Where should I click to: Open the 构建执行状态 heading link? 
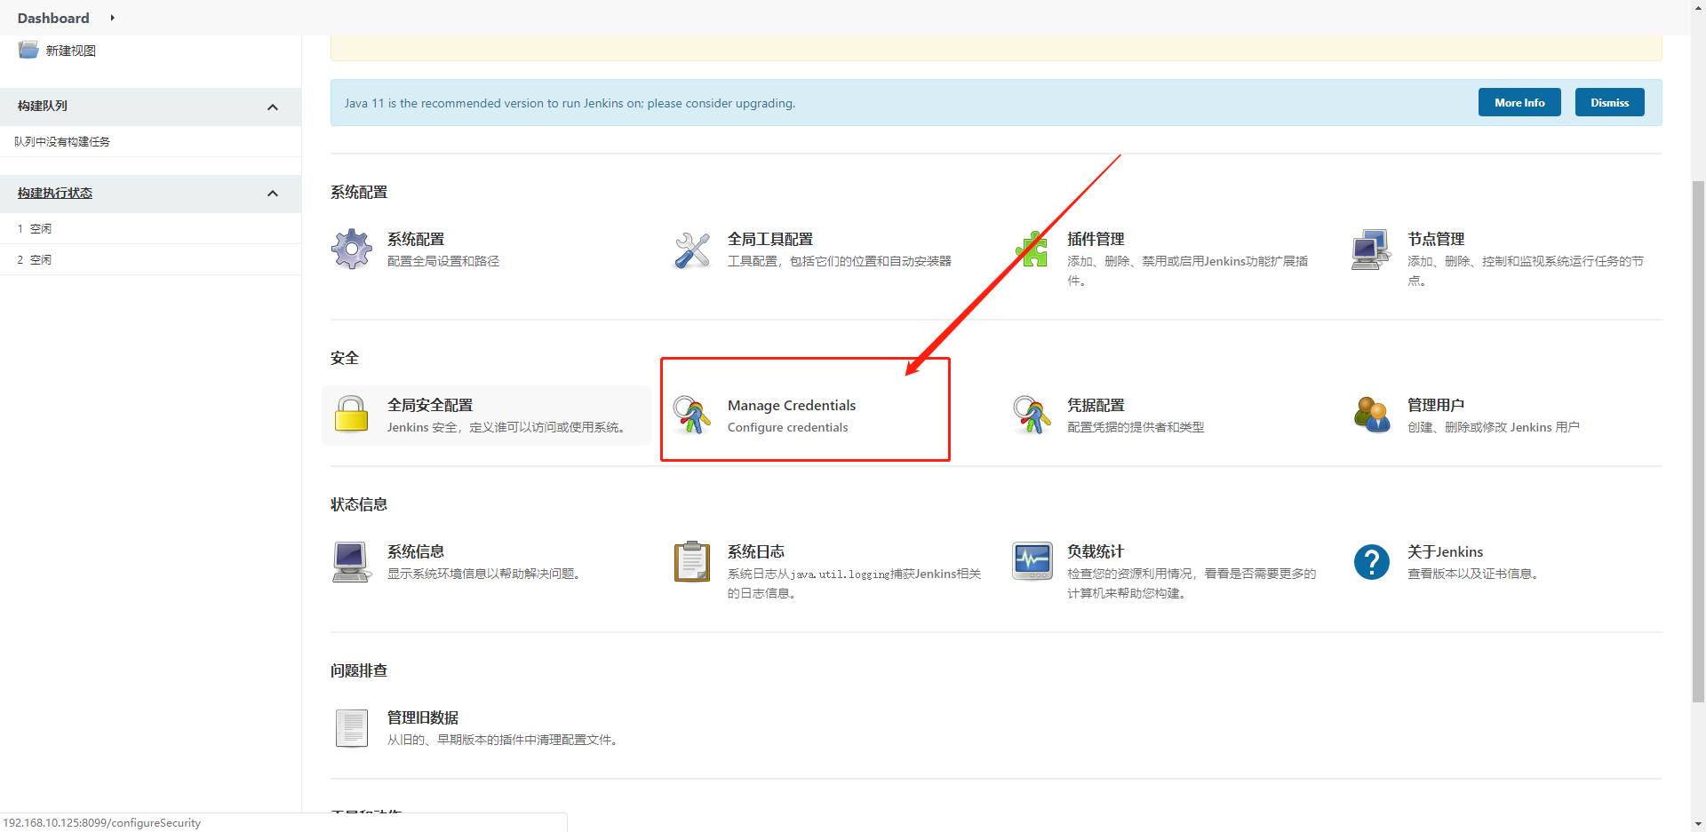(55, 193)
